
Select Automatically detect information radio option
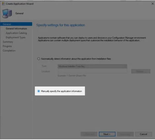coord(39,59)
